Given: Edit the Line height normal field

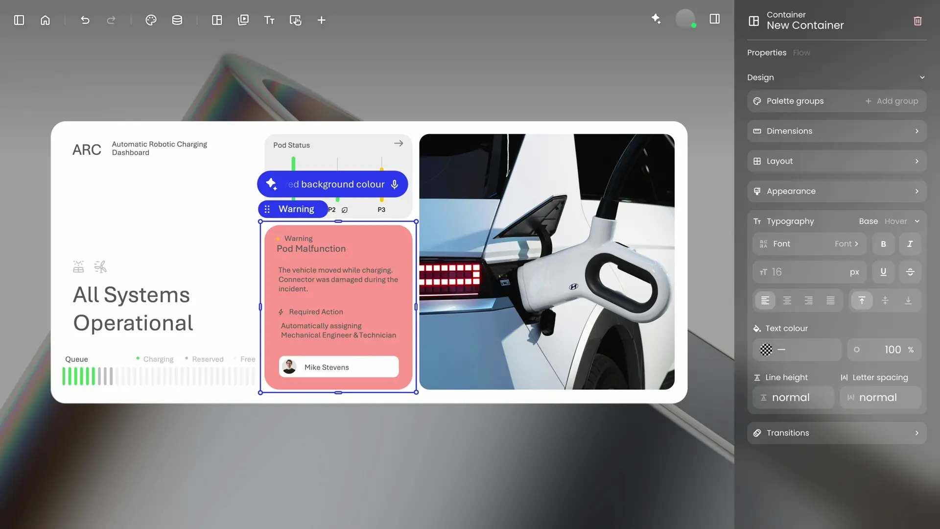Looking at the screenshot, I should [793, 398].
